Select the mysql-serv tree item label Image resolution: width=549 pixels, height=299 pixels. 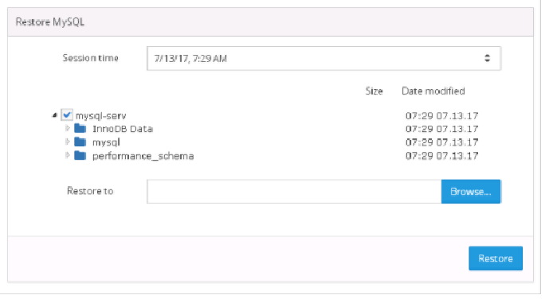[x=101, y=115]
